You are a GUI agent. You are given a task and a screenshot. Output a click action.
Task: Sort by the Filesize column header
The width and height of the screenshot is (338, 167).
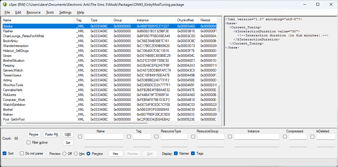[x=208, y=20]
